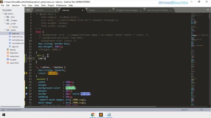Viewport: 211px width, 118px height.
Task: Click the #8ca0ff blue color value
Action: [85, 94]
